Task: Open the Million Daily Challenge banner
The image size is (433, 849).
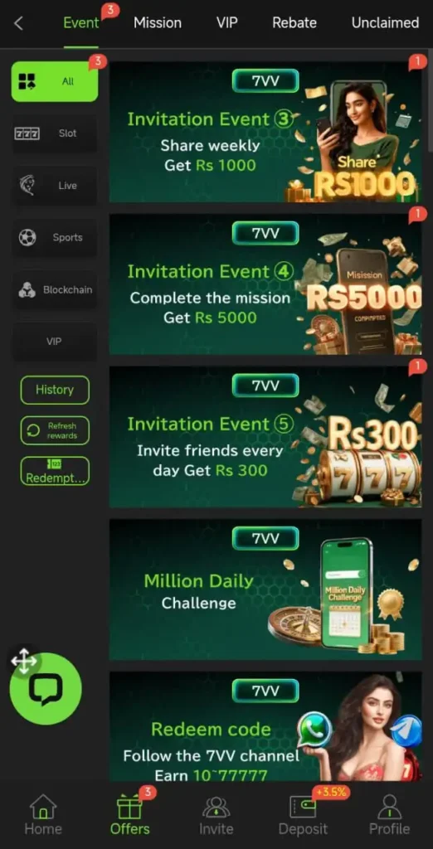Action: click(x=265, y=589)
